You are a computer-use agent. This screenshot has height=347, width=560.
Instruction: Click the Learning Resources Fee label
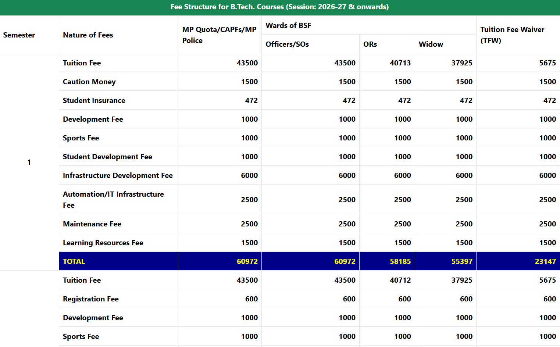coord(103,243)
